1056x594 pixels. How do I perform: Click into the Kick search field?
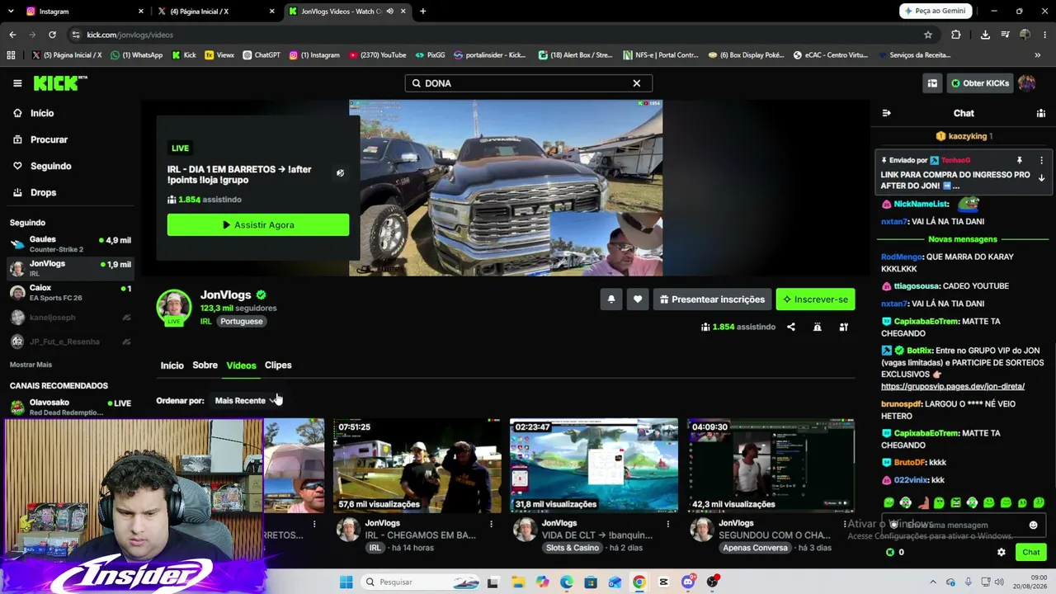[x=528, y=83]
